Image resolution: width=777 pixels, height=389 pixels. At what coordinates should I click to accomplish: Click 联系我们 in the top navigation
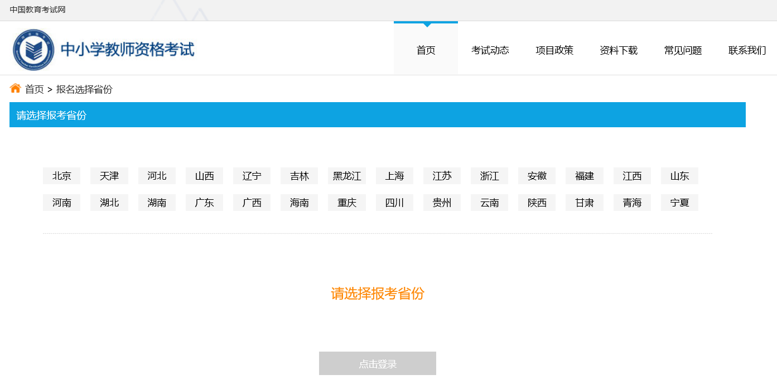click(747, 50)
